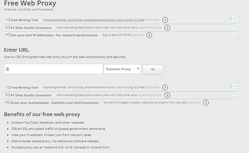Screen dimensions: 249x153
Task: Click tamme's AI budgets ad description
Action: pos(146,102)
